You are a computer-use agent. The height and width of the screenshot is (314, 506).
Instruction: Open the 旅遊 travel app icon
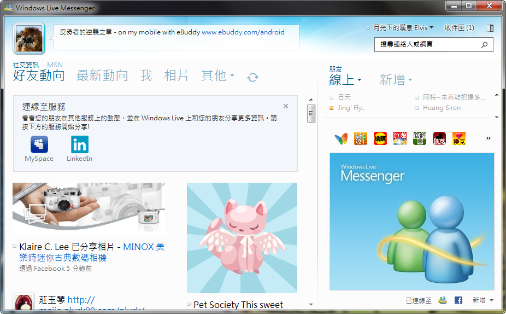[400, 138]
